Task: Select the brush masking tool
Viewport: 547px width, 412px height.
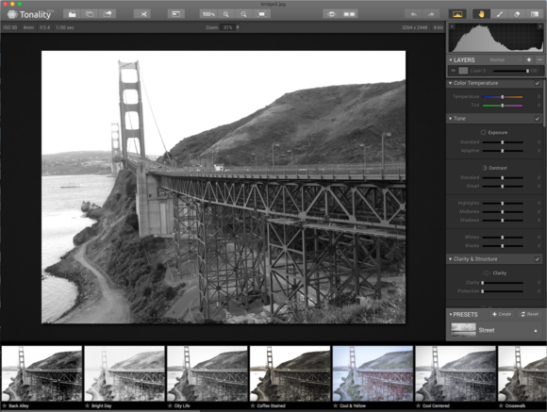Action: 499,14
